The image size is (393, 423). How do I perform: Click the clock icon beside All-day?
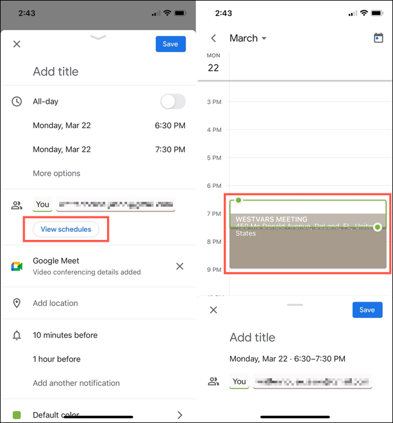pyautogui.click(x=17, y=102)
